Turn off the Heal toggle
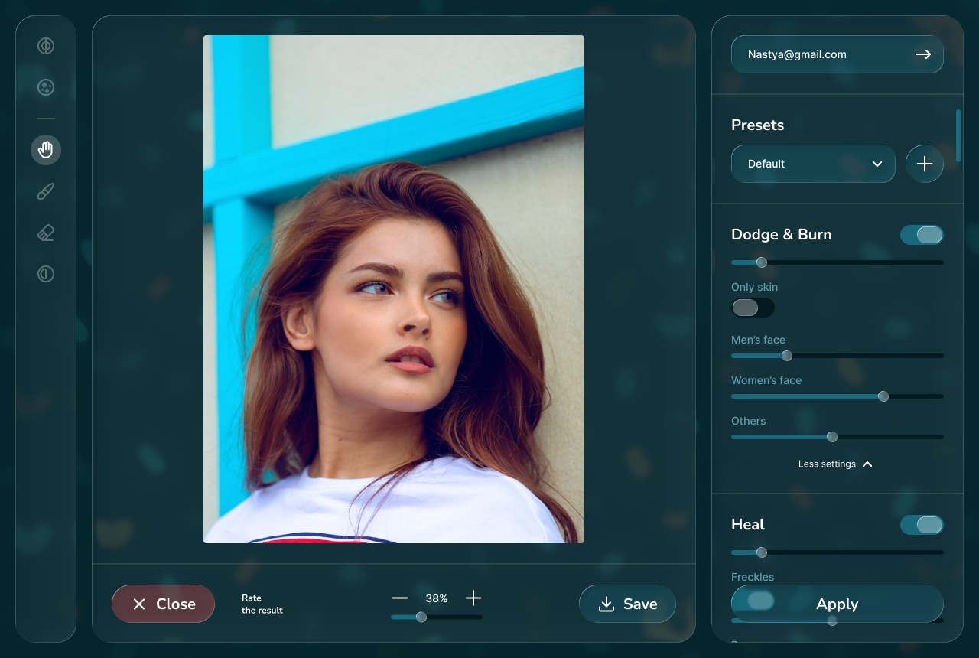979x658 pixels. point(921,524)
